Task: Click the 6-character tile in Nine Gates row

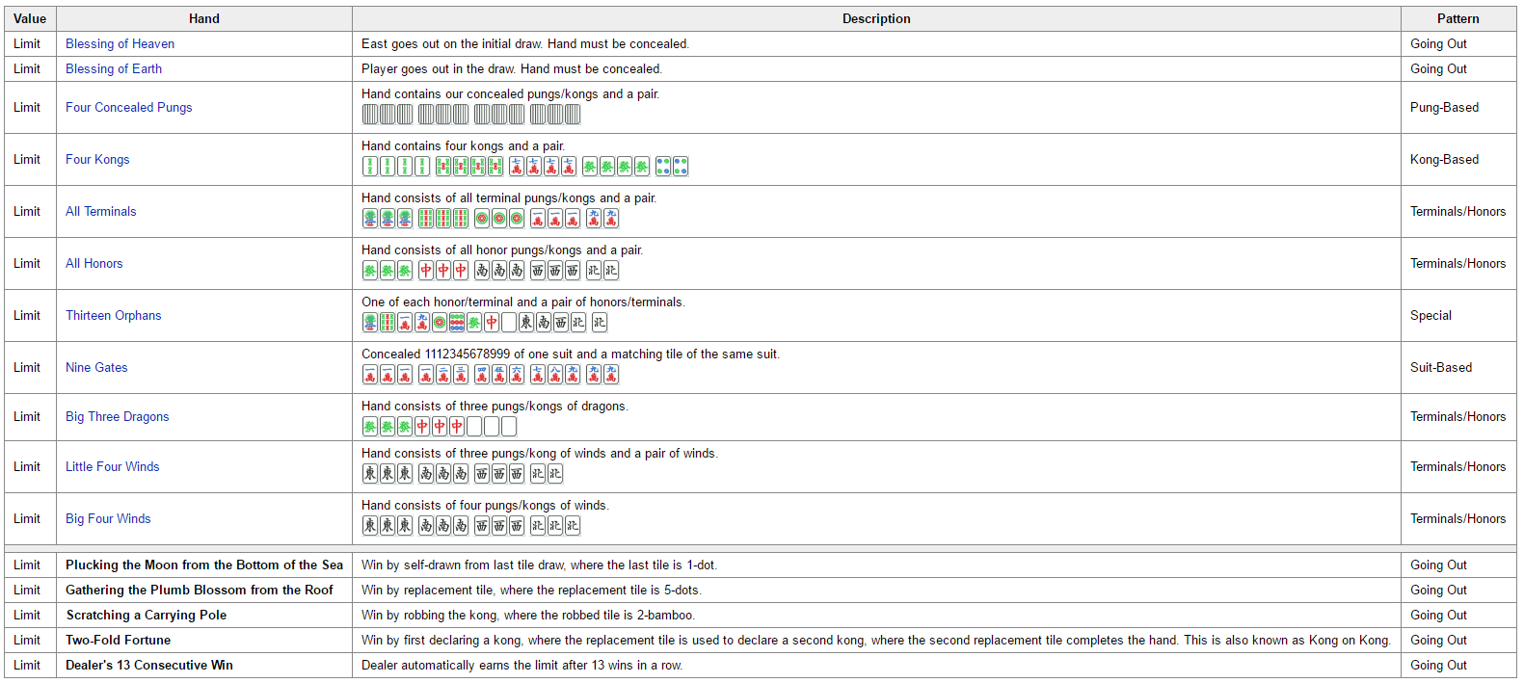Action: coord(517,375)
